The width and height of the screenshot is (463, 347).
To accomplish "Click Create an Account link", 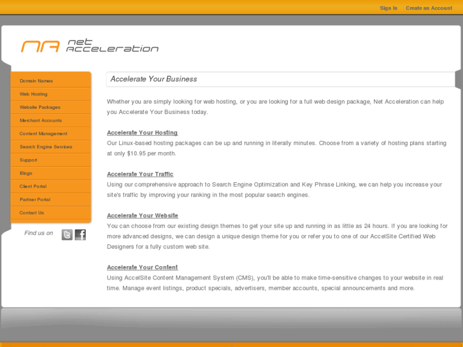I will coord(429,8).
